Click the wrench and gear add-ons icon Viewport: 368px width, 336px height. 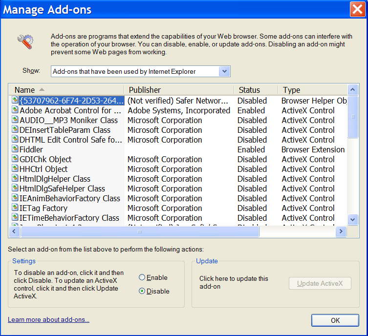point(25,42)
